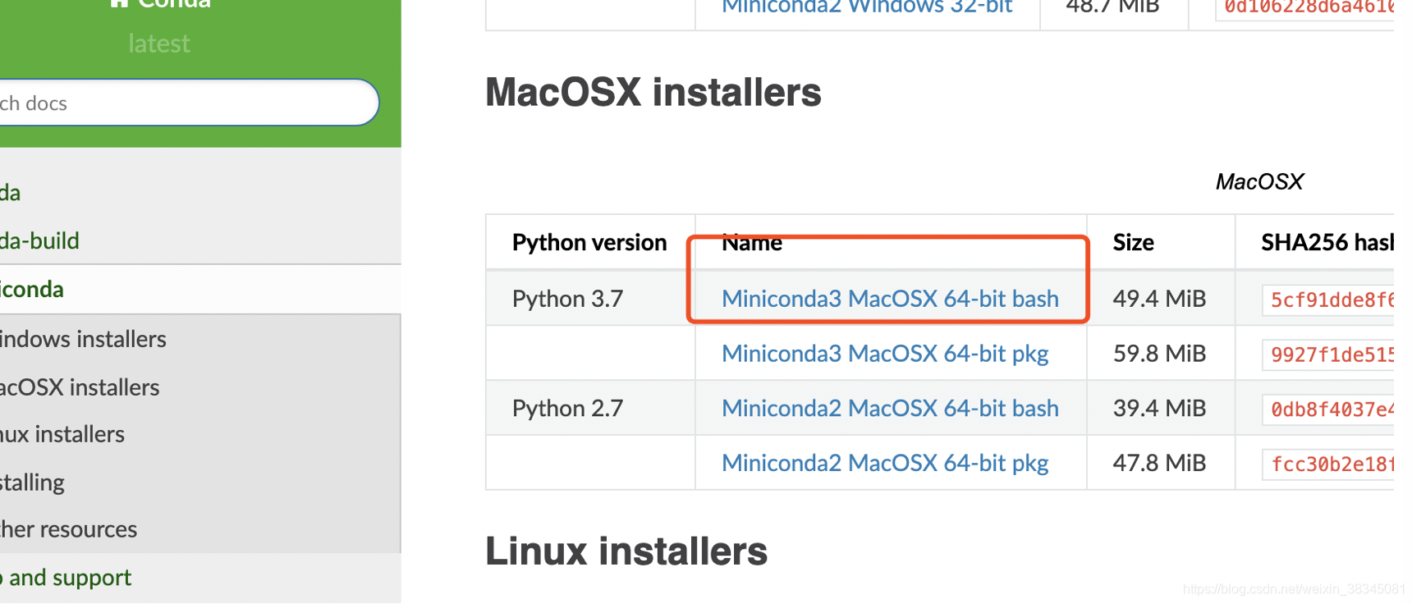
Task: Go to Linux installers sidebar section
Action: click(62, 434)
